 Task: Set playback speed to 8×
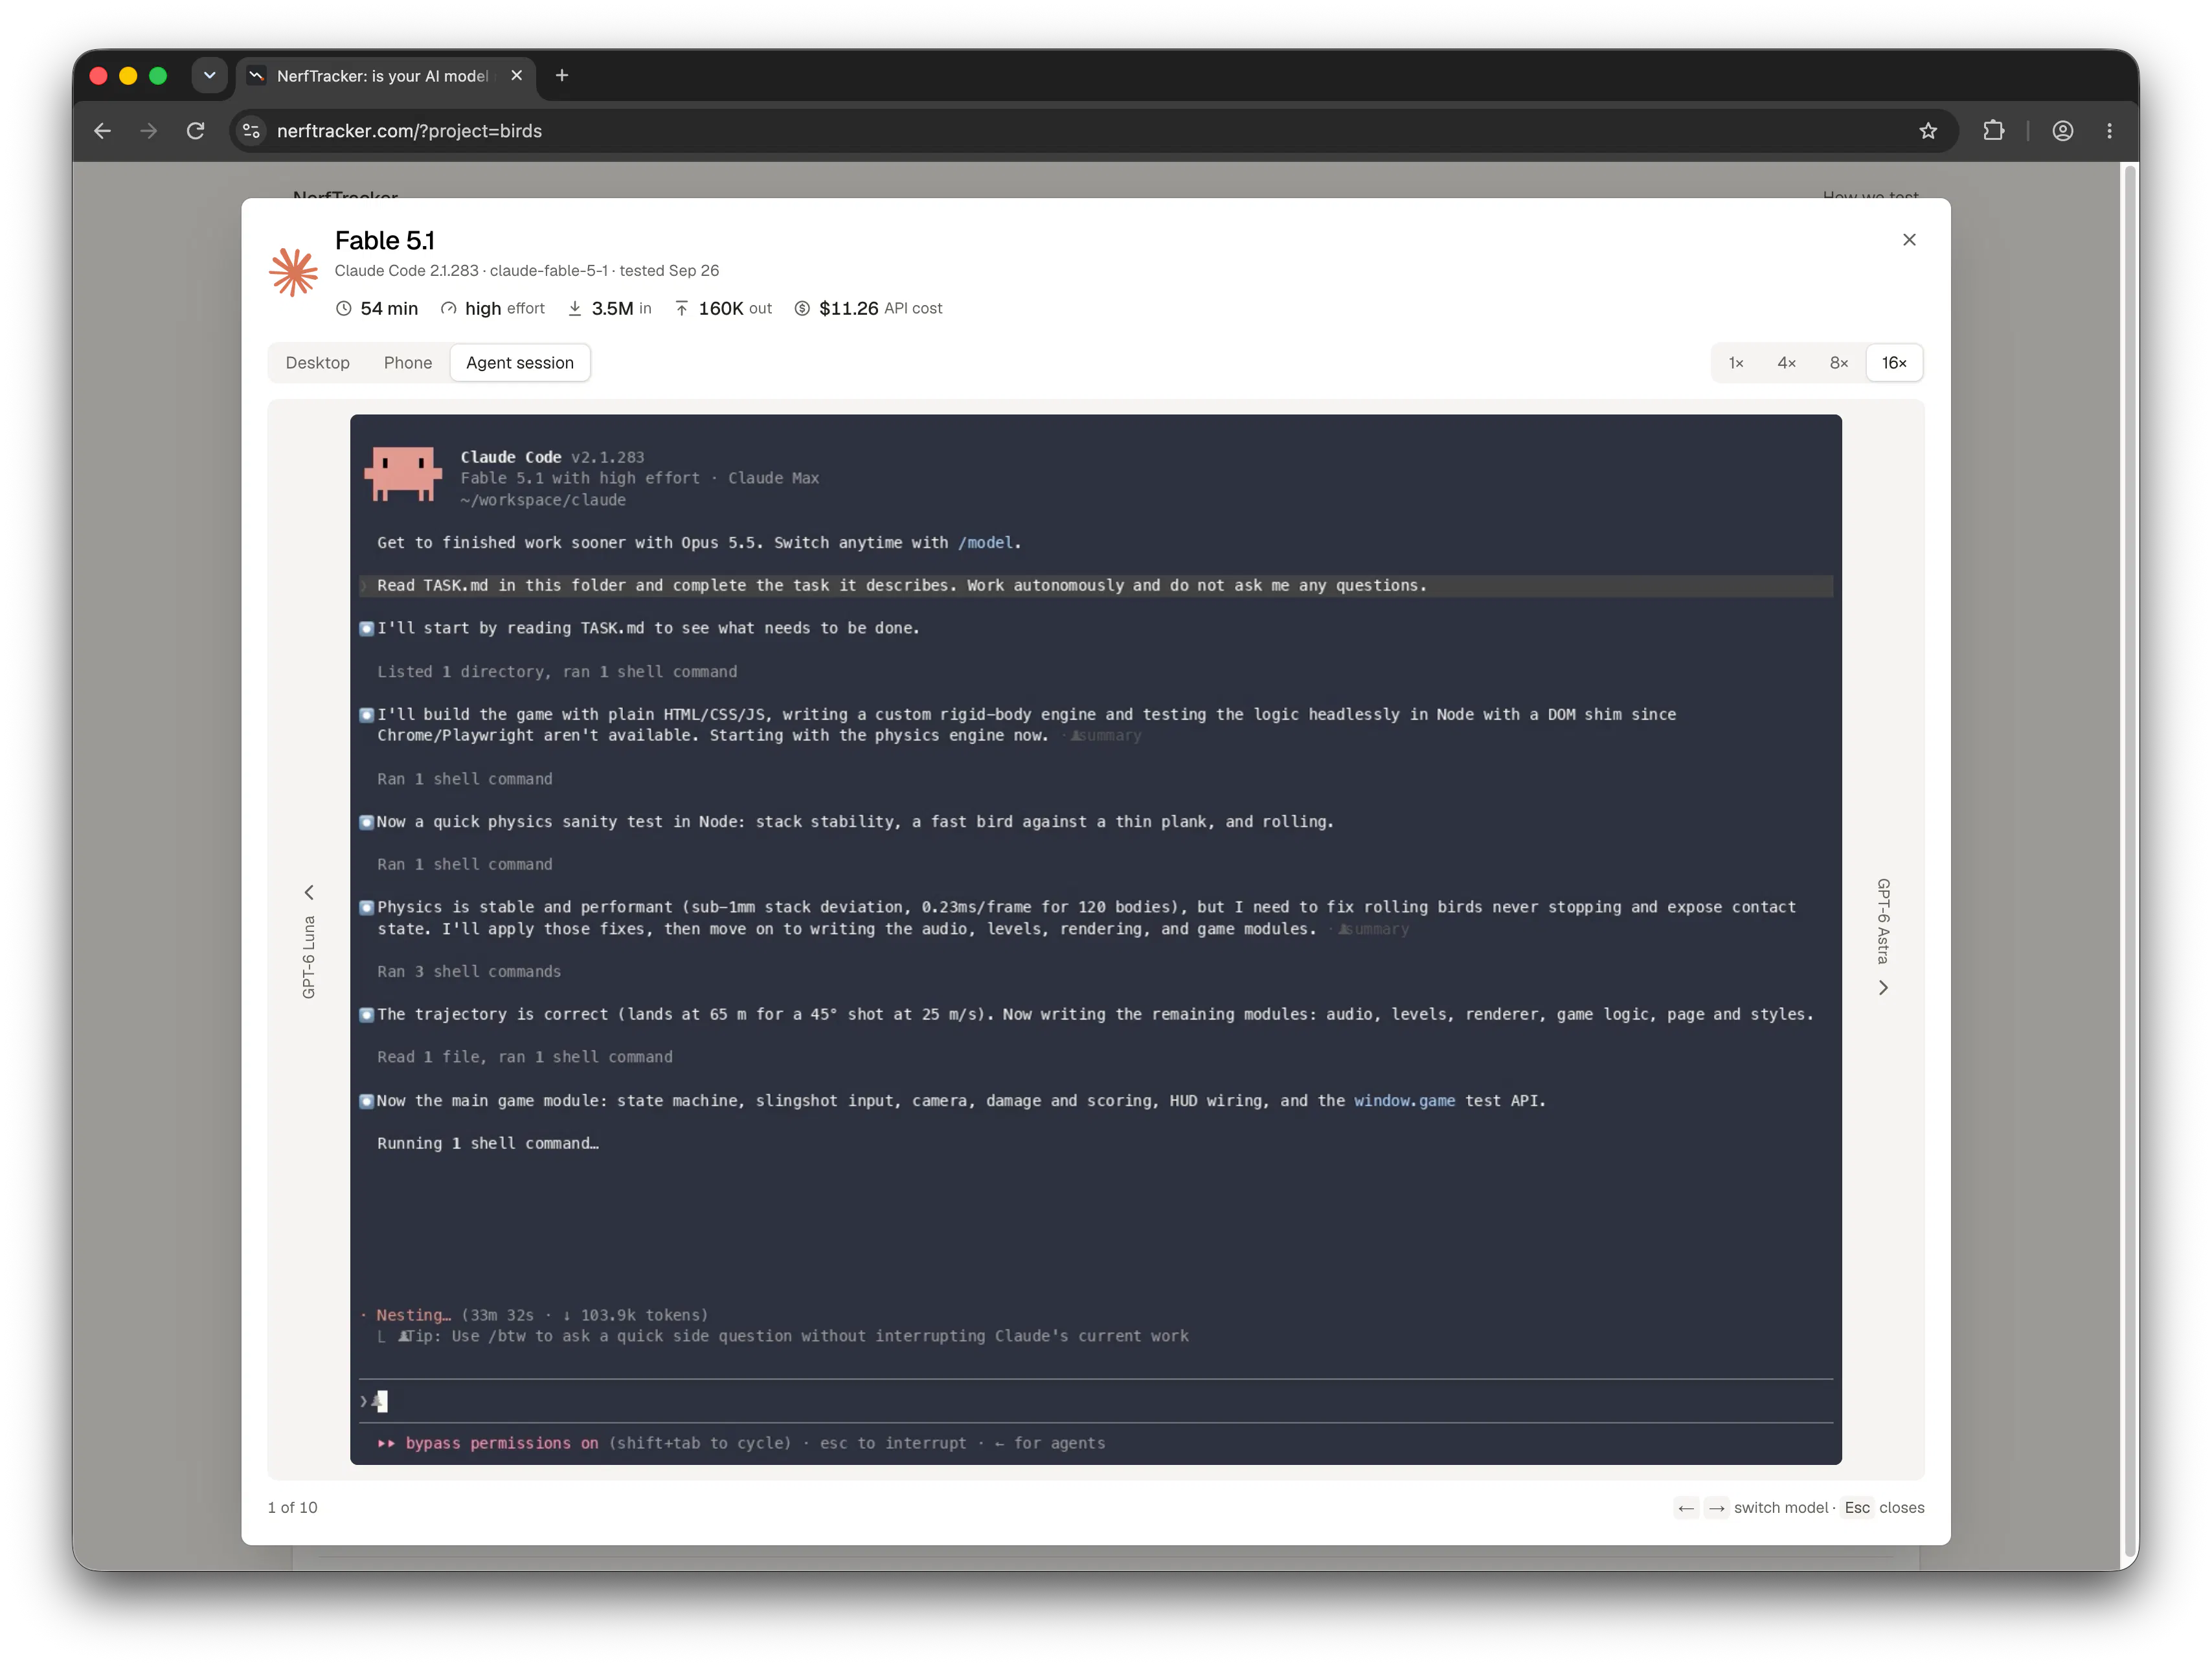(x=1838, y=363)
